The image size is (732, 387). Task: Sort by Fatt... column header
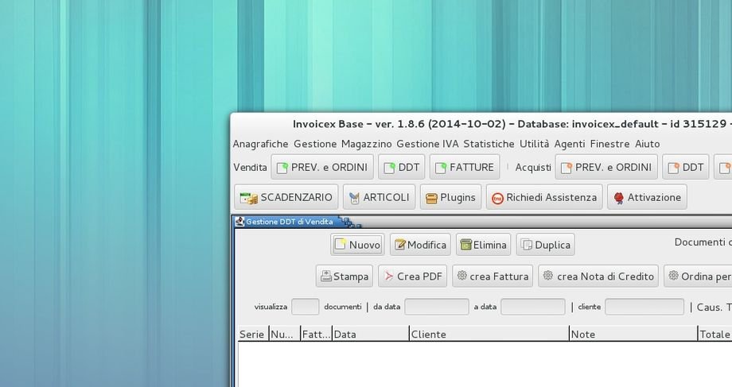tap(316, 335)
